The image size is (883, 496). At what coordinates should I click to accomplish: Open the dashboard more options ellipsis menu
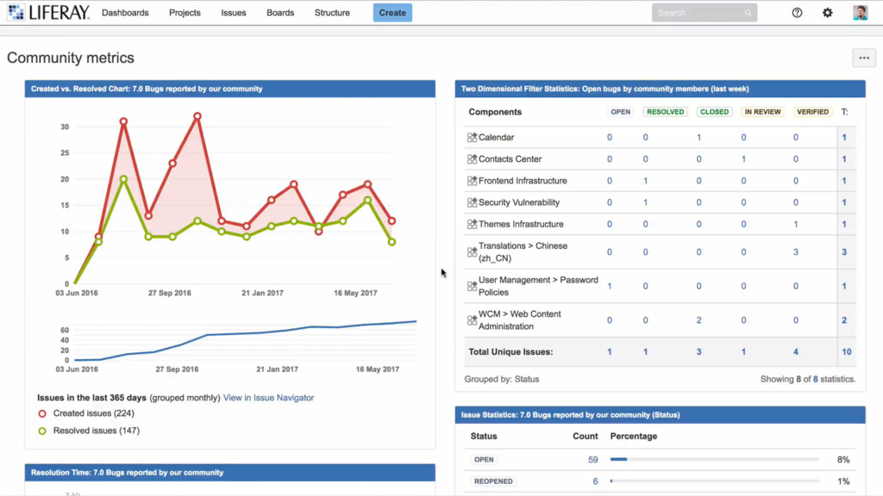click(863, 58)
